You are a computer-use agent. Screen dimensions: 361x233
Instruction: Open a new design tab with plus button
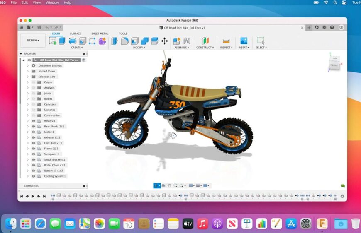tap(309, 28)
